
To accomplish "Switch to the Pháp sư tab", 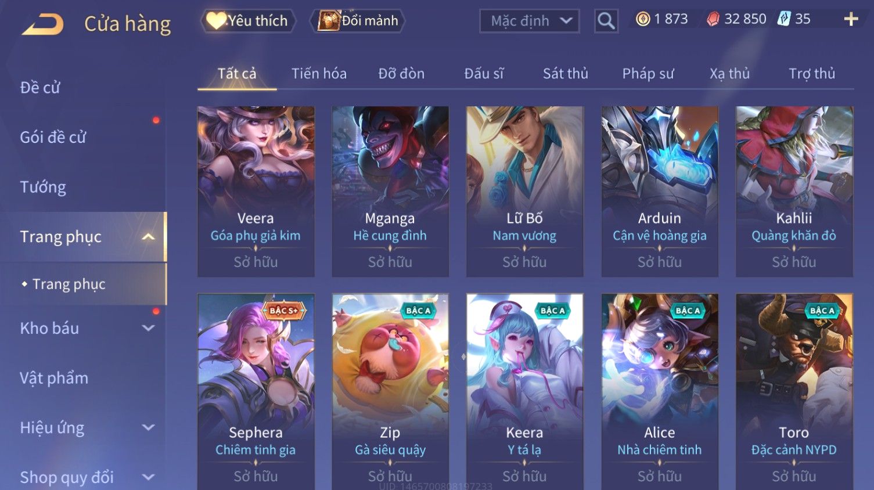I will coord(648,74).
